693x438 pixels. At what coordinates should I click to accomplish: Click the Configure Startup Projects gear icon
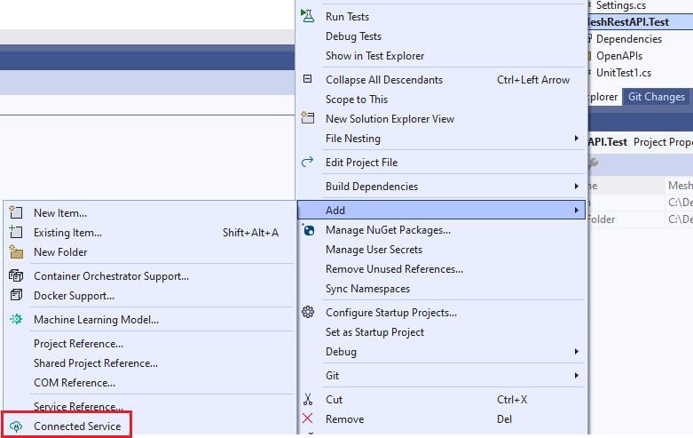coord(308,312)
